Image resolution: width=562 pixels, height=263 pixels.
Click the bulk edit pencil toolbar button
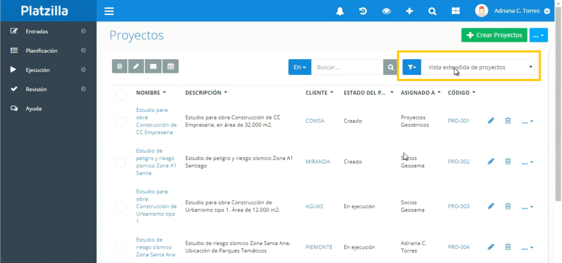pyautogui.click(x=136, y=66)
